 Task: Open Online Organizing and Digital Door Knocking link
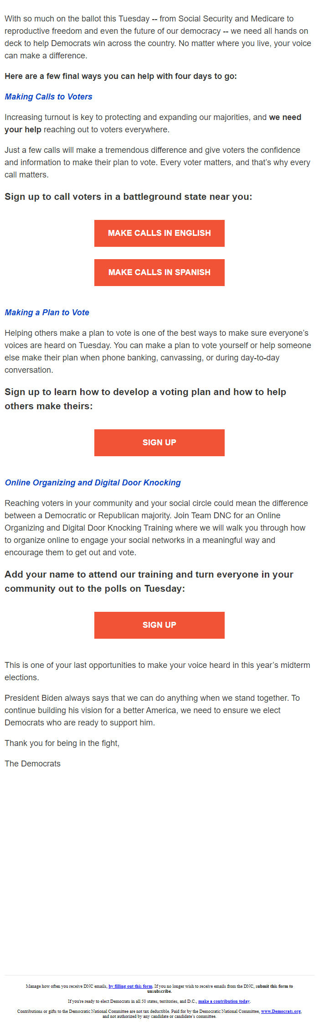(x=93, y=483)
